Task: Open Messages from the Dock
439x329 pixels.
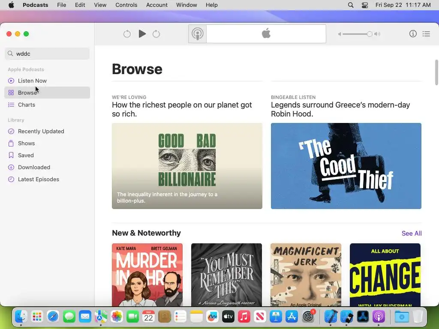Action: tap(69, 317)
